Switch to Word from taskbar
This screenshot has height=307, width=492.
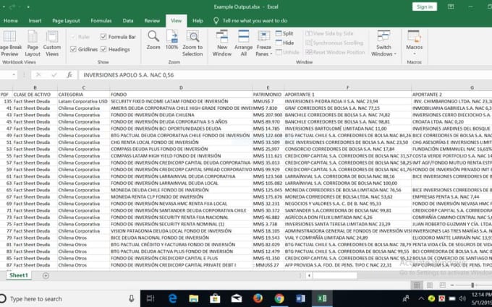(x=300, y=298)
